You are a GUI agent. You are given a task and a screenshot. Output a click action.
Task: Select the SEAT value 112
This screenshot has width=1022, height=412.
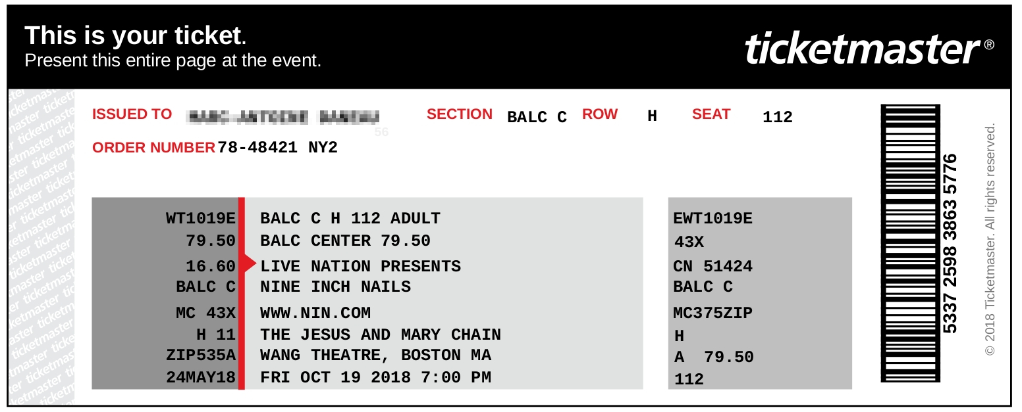[x=778, y=118]
